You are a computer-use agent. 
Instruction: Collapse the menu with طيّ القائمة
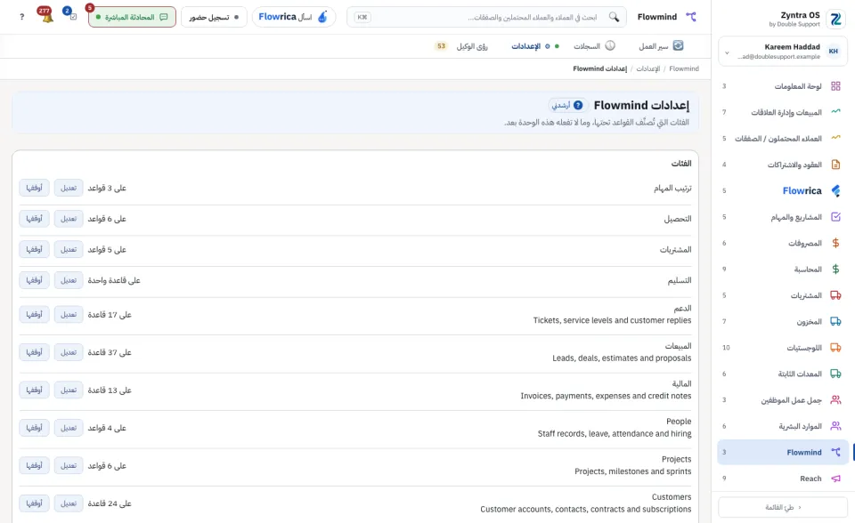pos(783,507)
